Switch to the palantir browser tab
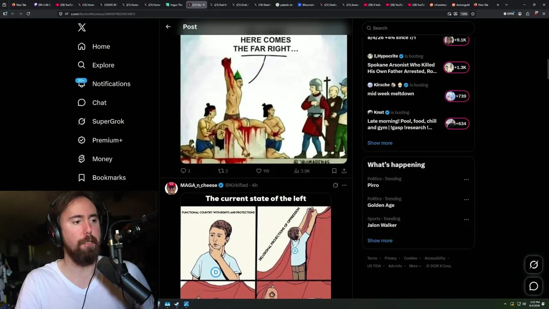The width and height of the screenshot is (549, 309). coord(284,5)
